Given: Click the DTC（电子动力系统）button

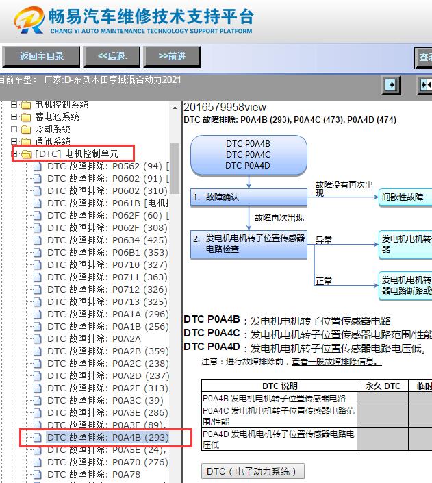Looking at the screenshot, I should pos(253,471).
